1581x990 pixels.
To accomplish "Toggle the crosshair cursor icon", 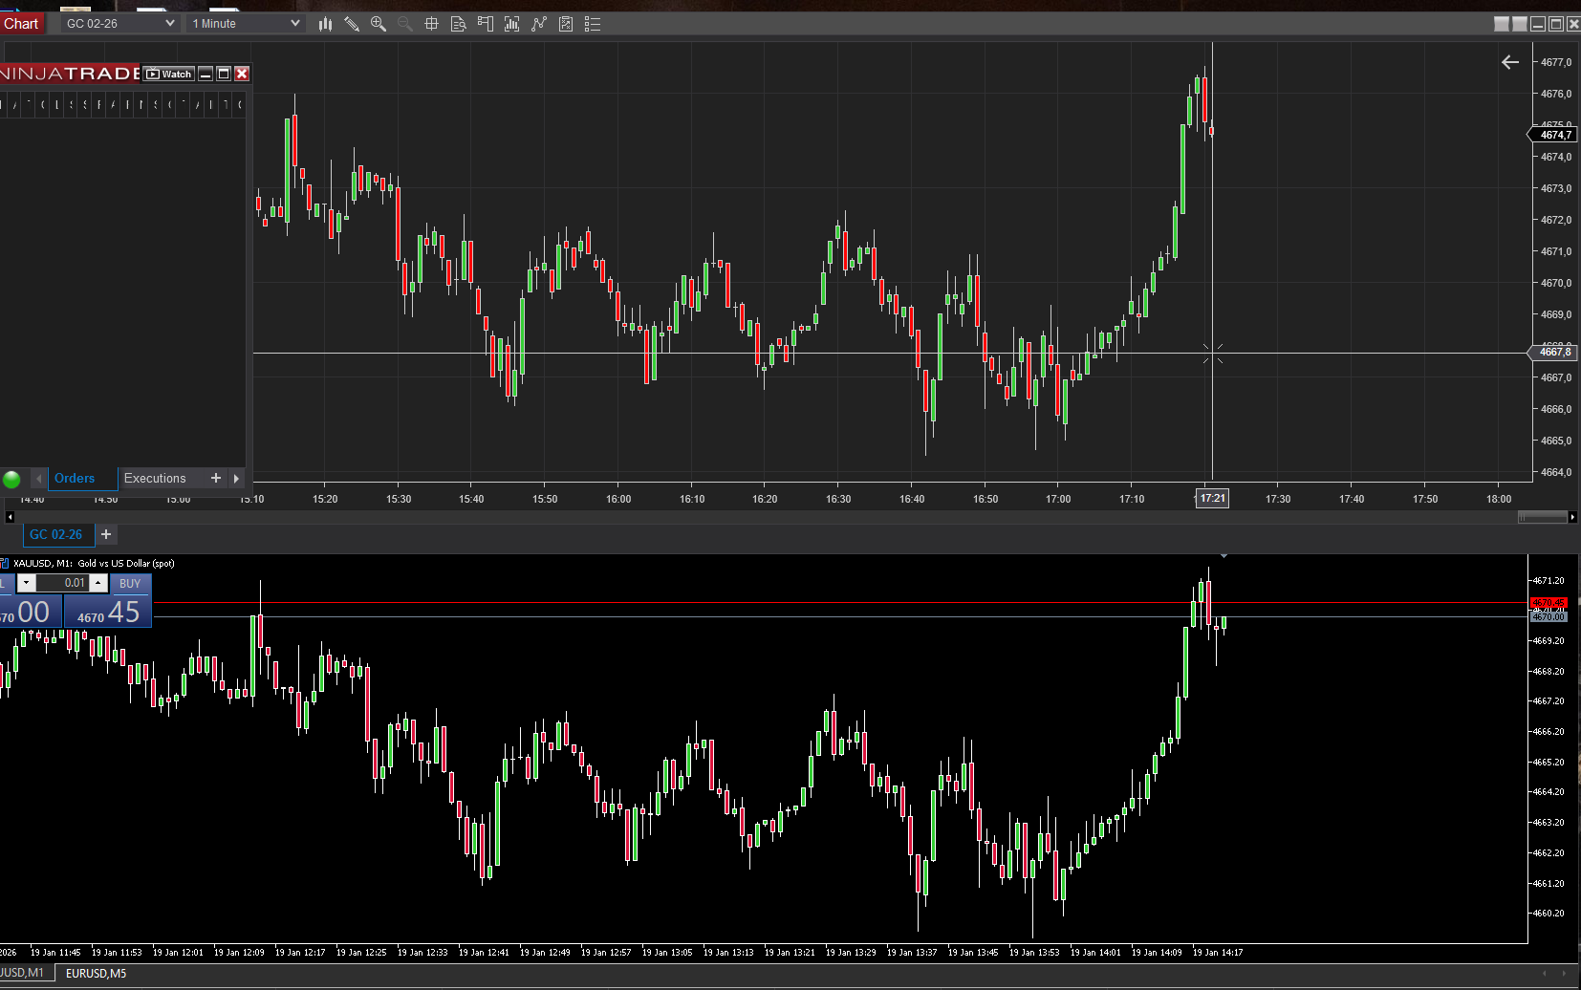I will (432, 24).
